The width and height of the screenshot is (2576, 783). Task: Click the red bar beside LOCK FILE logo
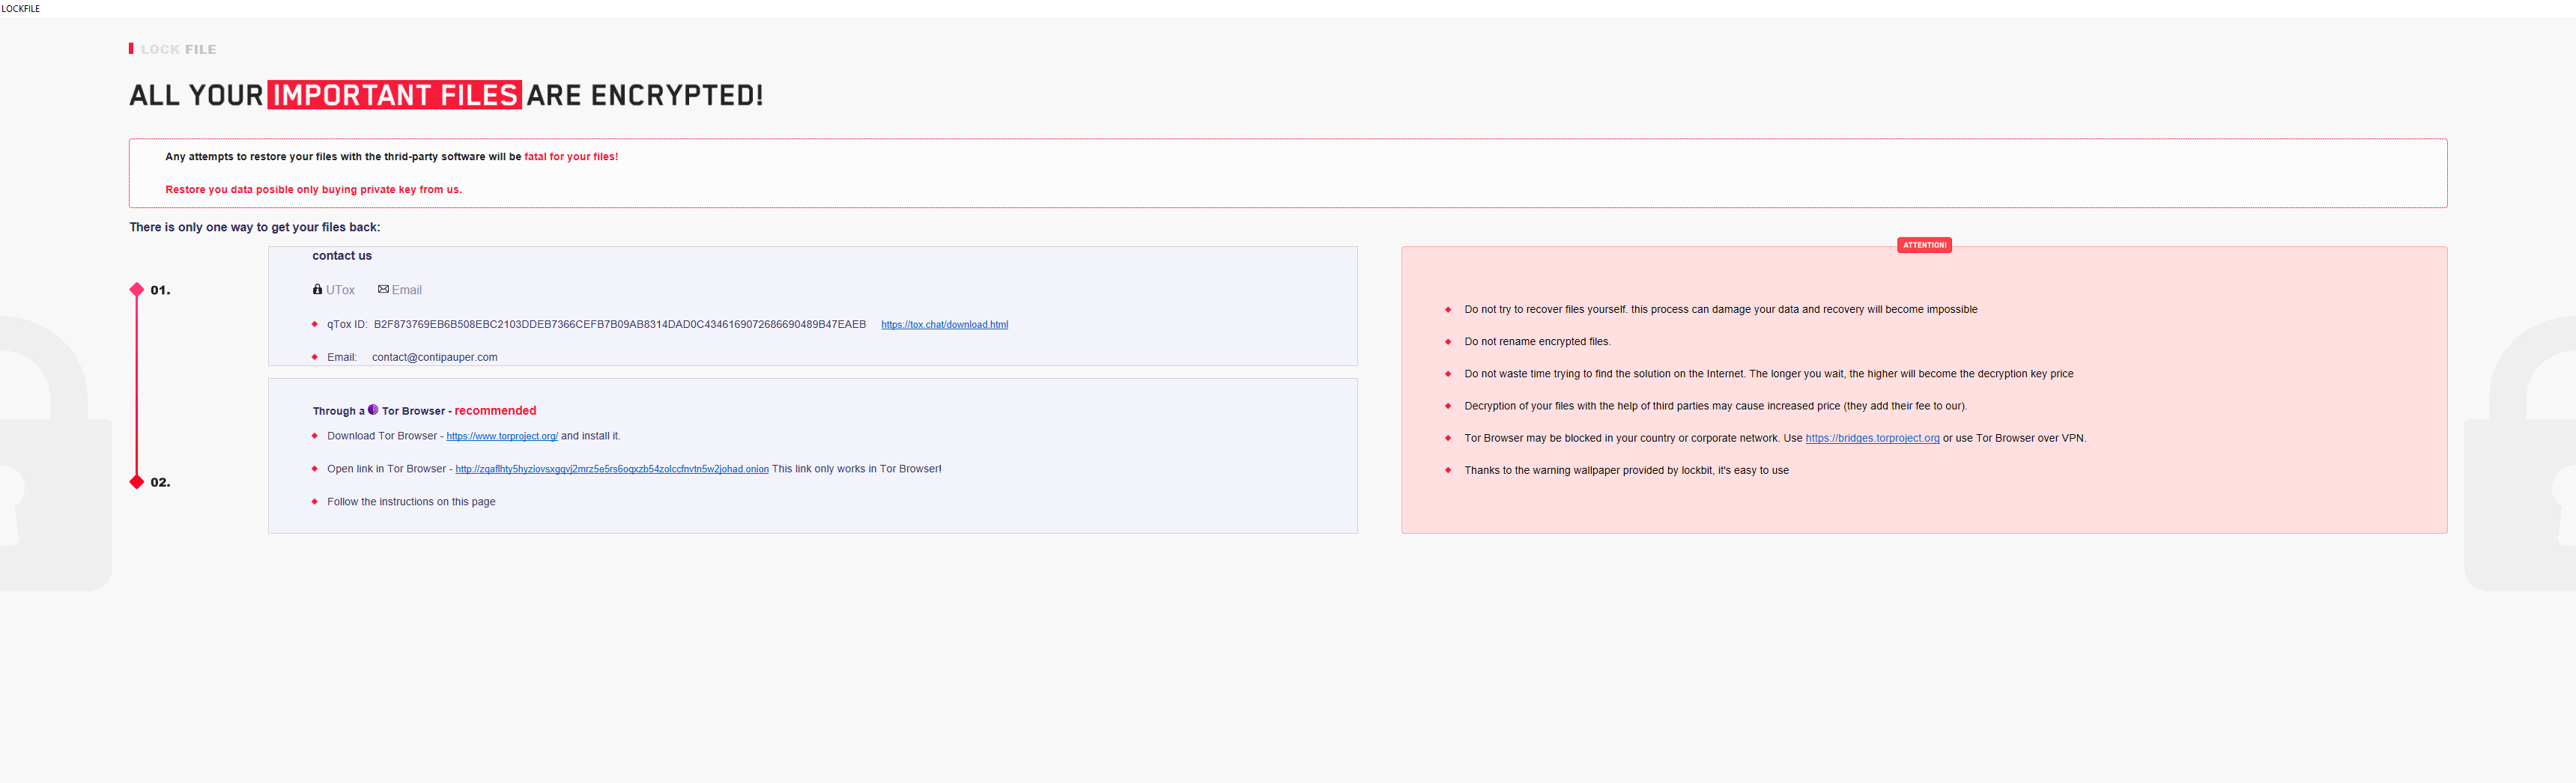131,49
